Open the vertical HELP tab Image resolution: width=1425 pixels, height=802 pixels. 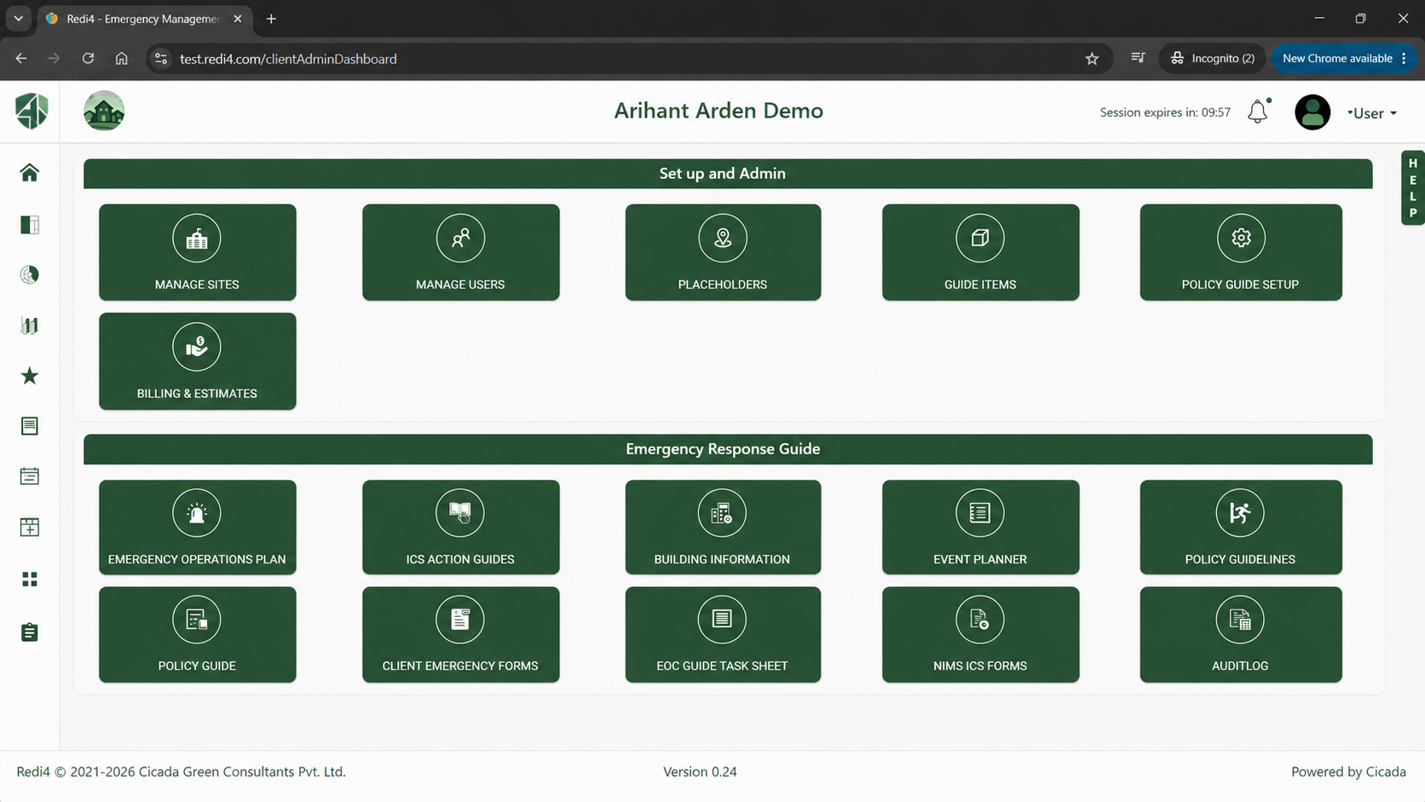1412,188
